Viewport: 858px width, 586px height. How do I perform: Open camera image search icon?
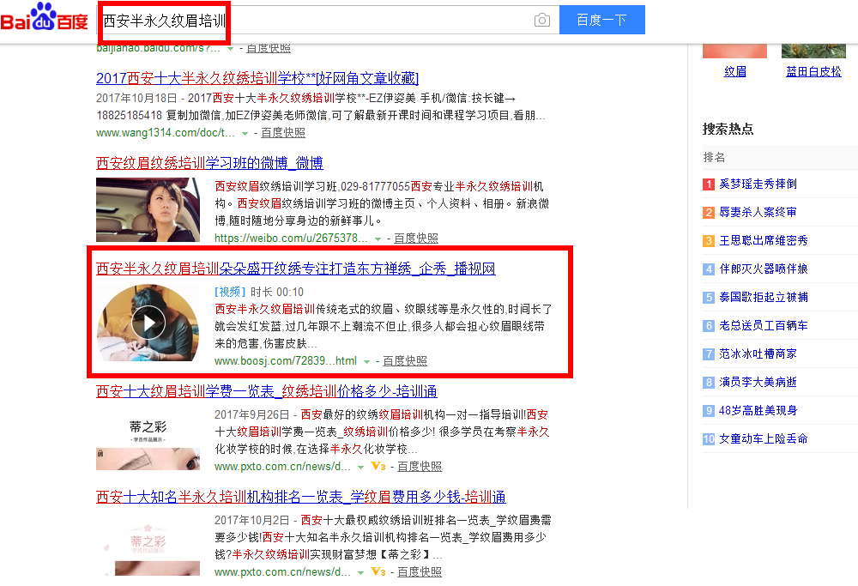[x=541, y=21]
